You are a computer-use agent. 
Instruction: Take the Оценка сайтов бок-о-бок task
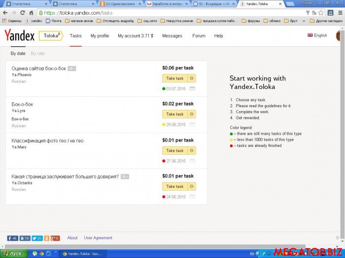click(175, 78)
